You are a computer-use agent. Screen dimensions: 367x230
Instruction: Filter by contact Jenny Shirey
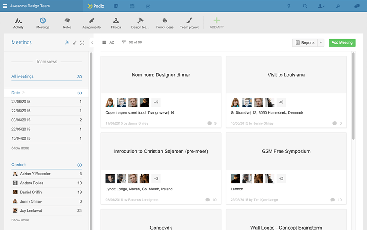coord(46,201)
